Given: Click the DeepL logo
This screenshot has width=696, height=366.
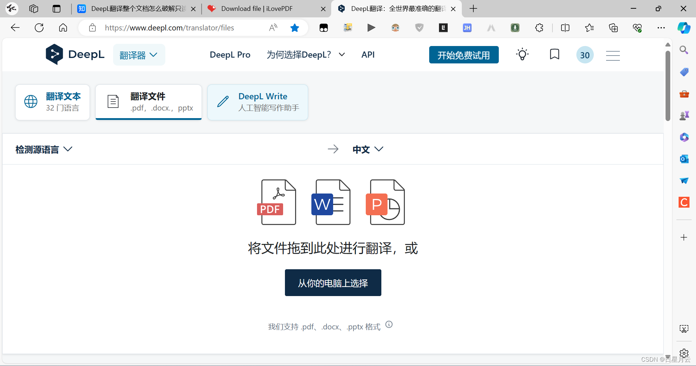Looking at the screenshot, I should (x=75, y=54).
